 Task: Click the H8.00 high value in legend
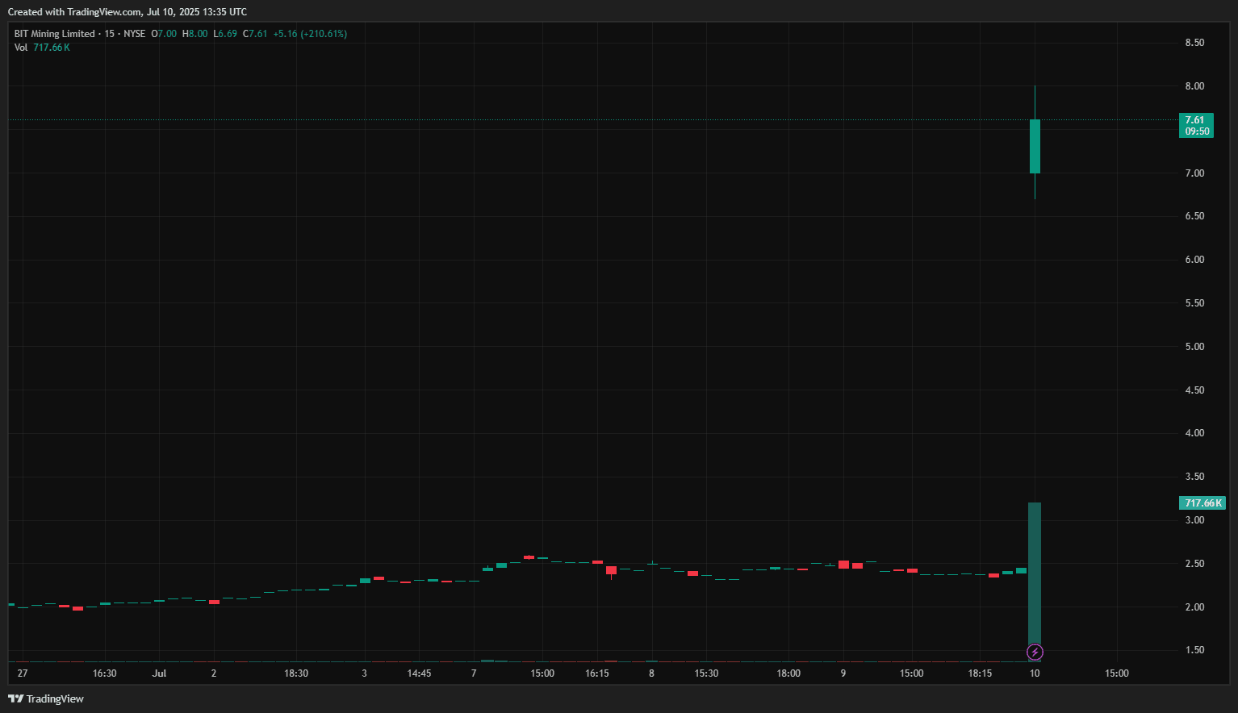tap(195, 34)
